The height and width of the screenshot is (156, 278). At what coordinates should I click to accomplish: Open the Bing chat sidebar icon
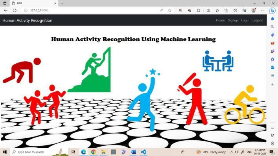click(x=272, y=11)
